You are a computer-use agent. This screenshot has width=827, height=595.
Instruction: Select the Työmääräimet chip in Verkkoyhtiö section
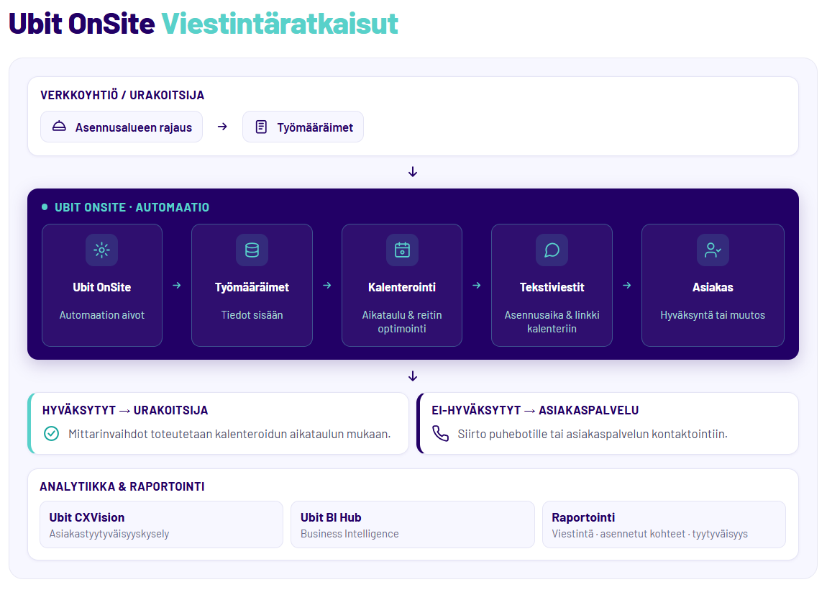303,127
